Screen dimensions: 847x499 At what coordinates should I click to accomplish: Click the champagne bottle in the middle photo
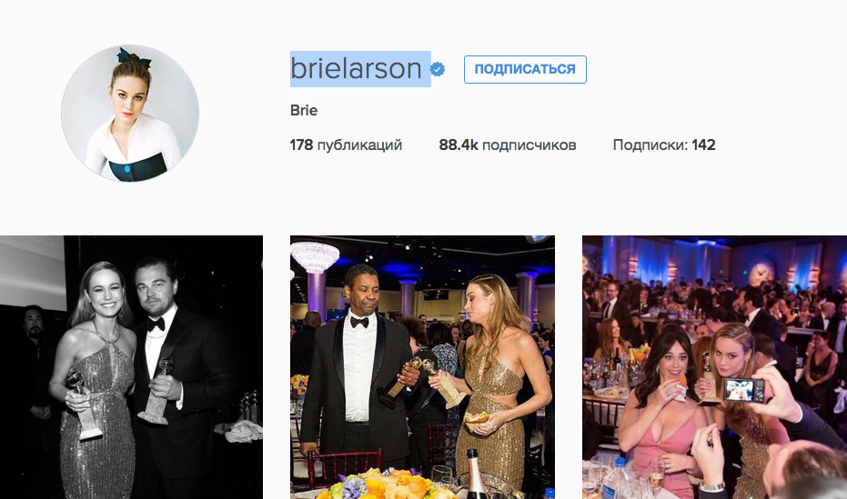pos(477,474)
